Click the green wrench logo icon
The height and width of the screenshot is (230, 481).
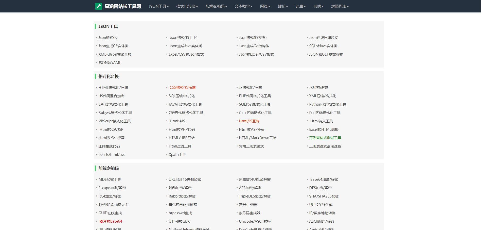click(x=98, y=6)
